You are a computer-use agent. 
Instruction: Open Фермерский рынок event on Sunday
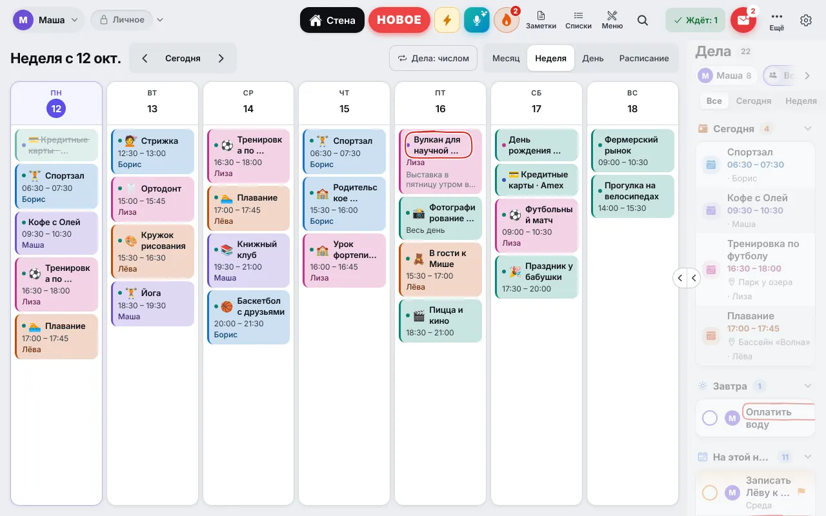(x=632, y=150)
